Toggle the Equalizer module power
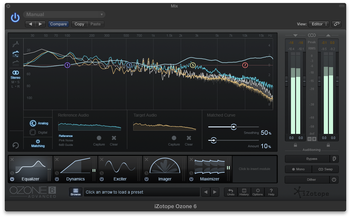The height and width of the screenshot is (218, 351). [12, 179]
